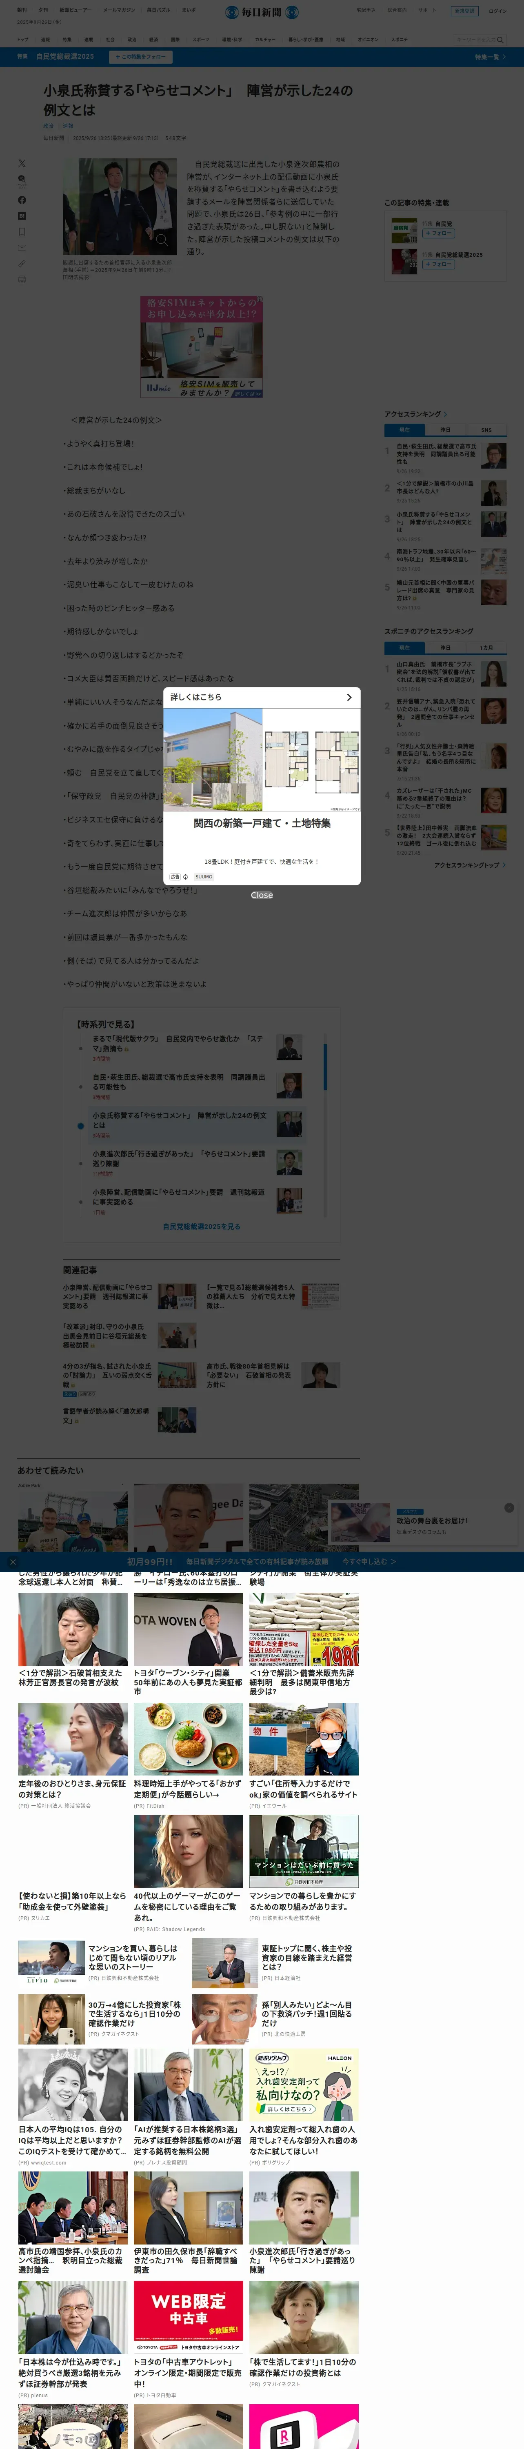Select the 現在 tab in アクセスランキング

404,430
